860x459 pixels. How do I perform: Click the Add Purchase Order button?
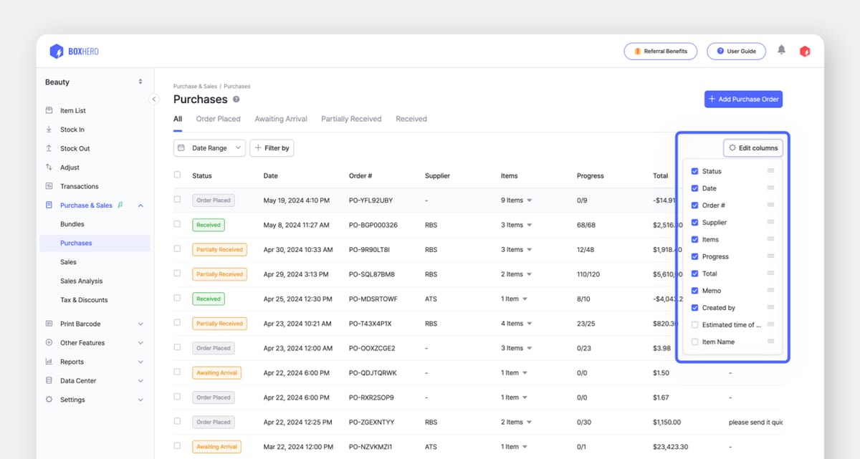(743, 100)
